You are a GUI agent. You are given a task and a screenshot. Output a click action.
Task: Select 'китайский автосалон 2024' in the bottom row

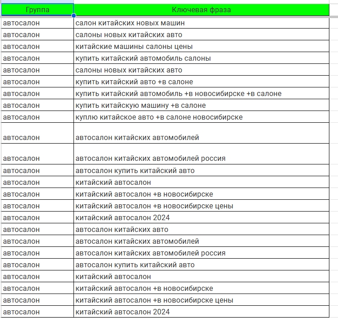tap(201, 312)
